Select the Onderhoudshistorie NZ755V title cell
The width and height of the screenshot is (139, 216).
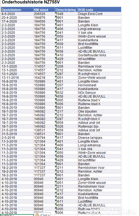click(x=31, y=2)
